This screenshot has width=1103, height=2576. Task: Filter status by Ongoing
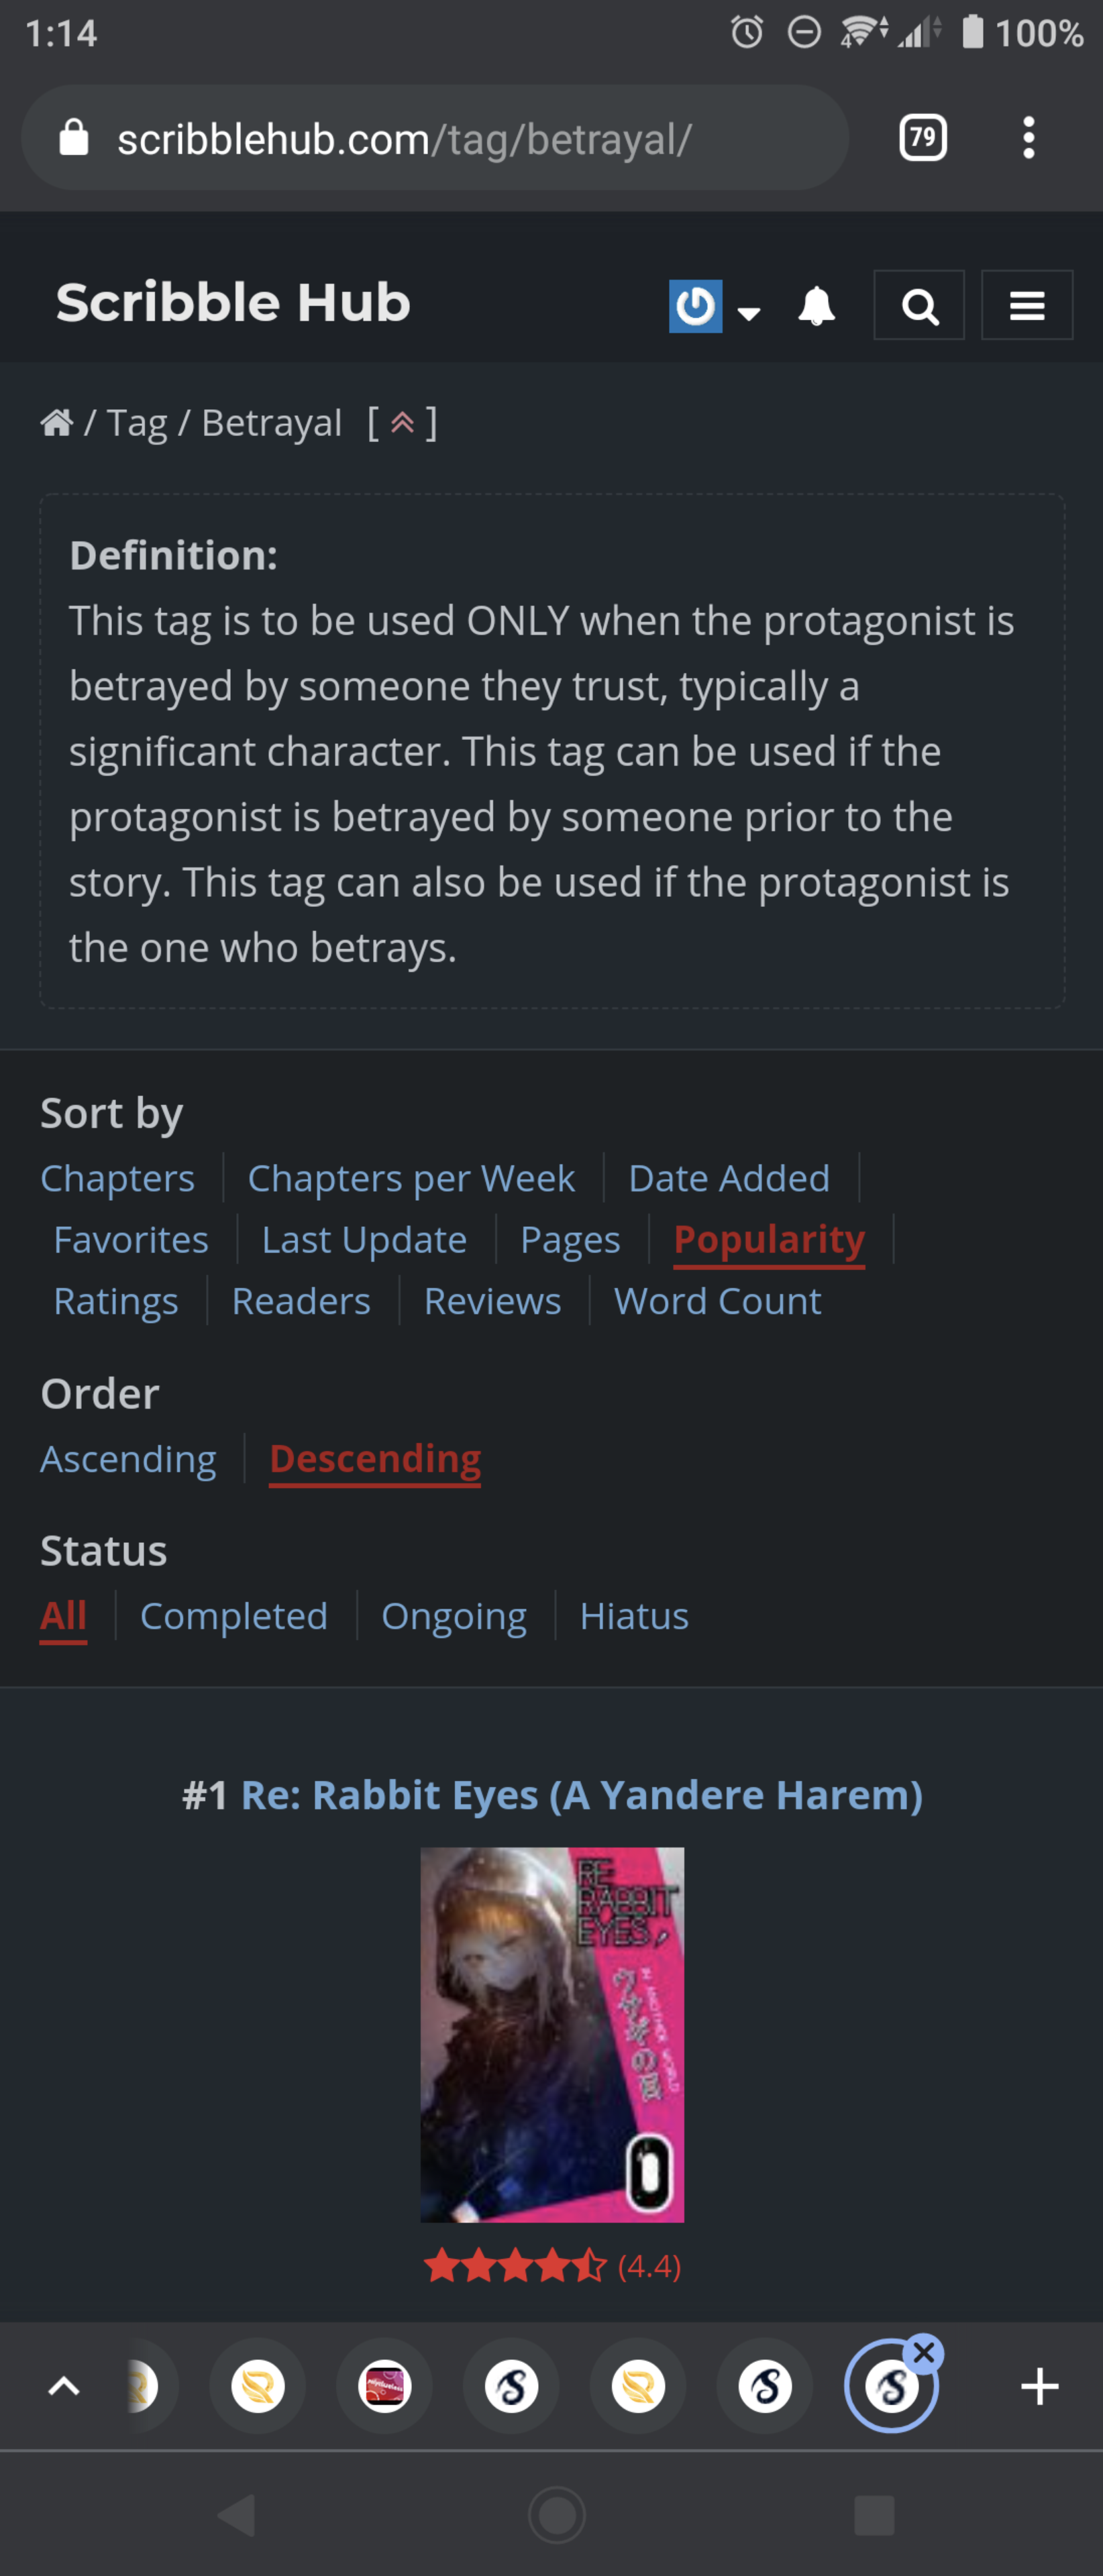click(454, 1616)
